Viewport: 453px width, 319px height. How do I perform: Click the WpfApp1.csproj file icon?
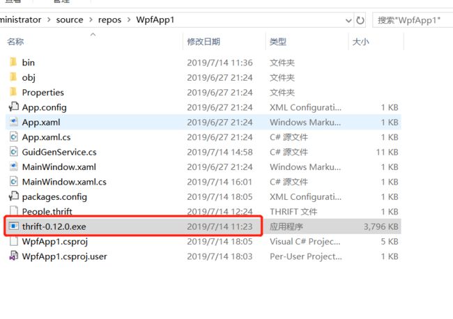point(13,241)
